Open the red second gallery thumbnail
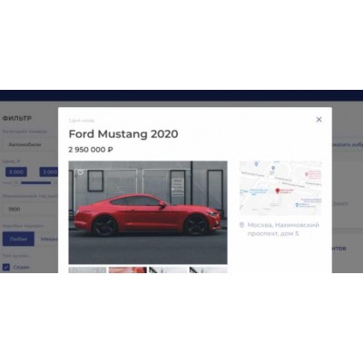The height and width of the screenshot is (363, 363). click(128, 270)
